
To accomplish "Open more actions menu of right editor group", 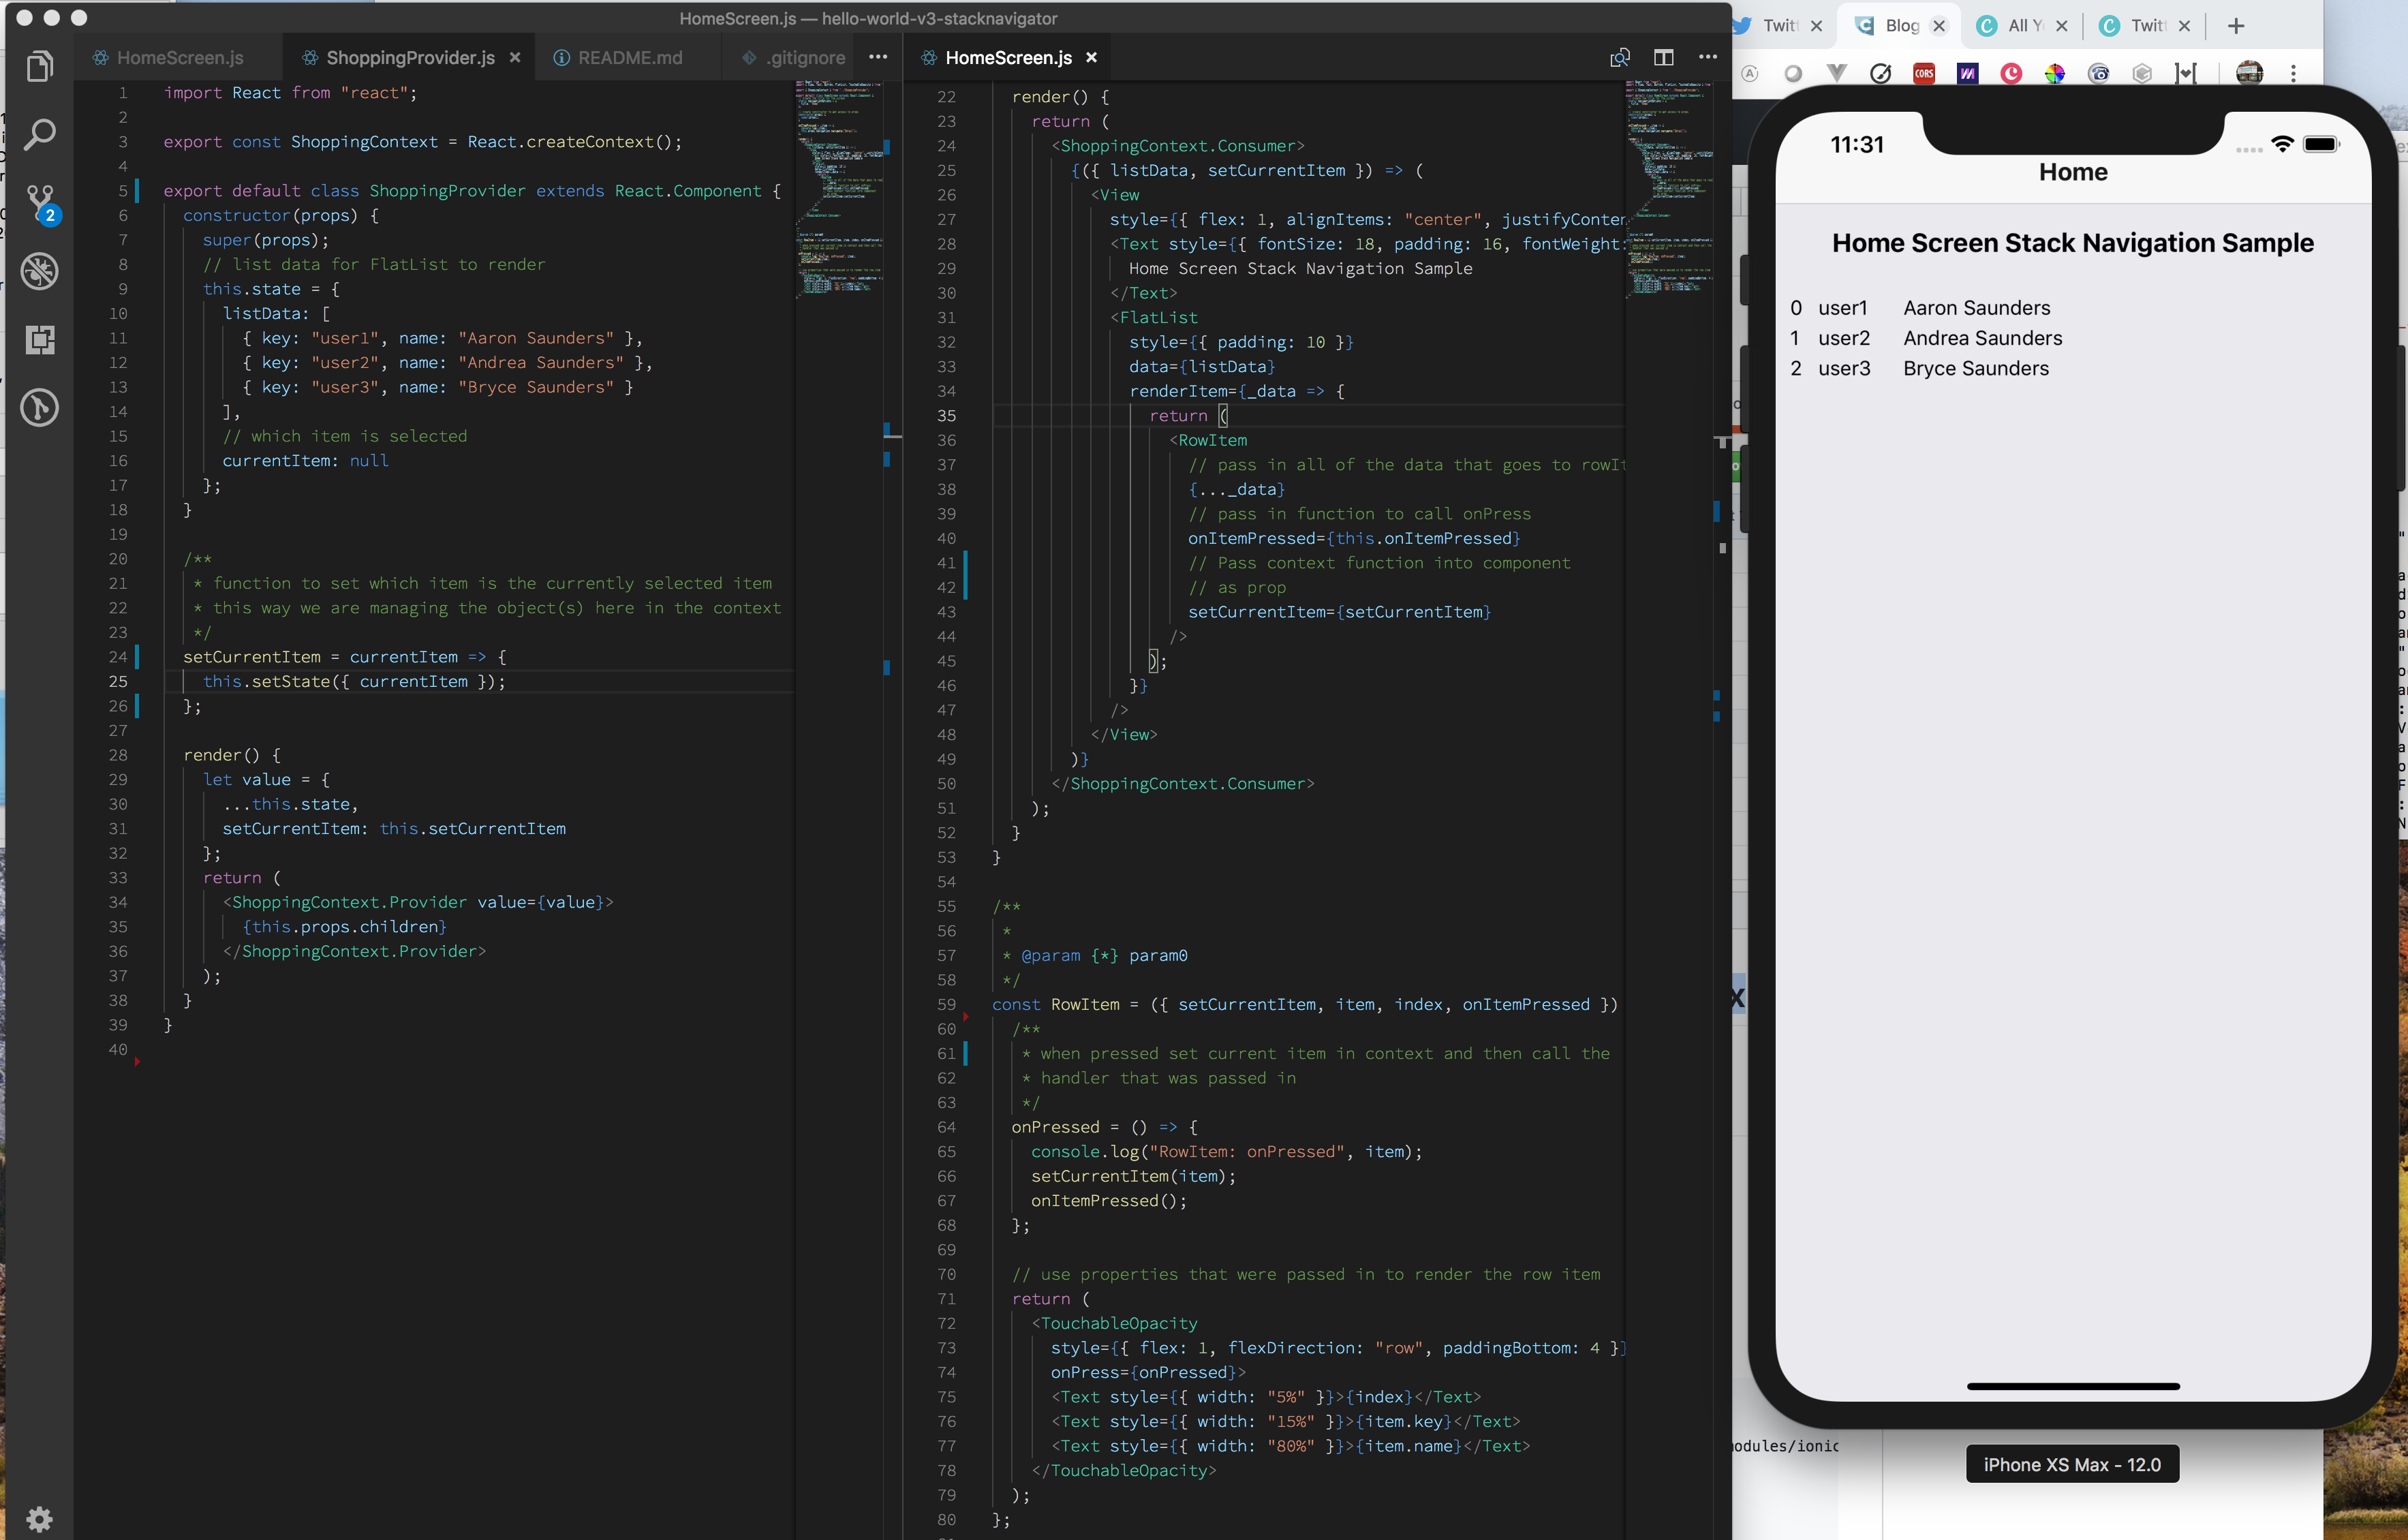I will tap(1708, 57).
